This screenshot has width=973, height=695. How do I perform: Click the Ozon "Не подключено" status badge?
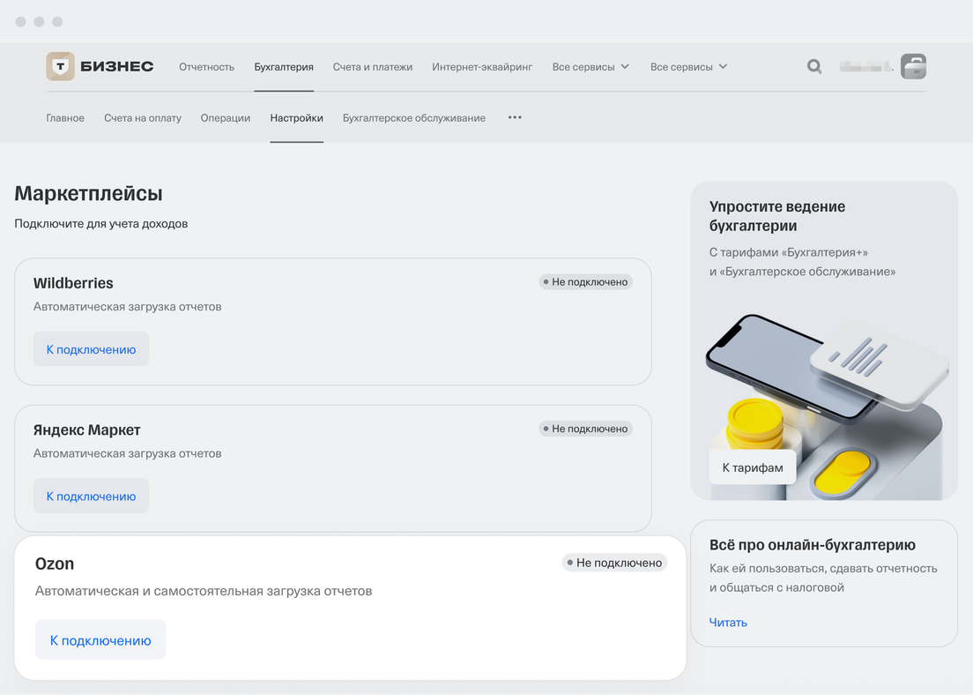coord(614,563)
